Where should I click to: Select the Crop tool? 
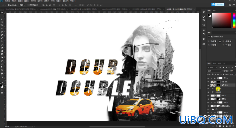[2, 25]
